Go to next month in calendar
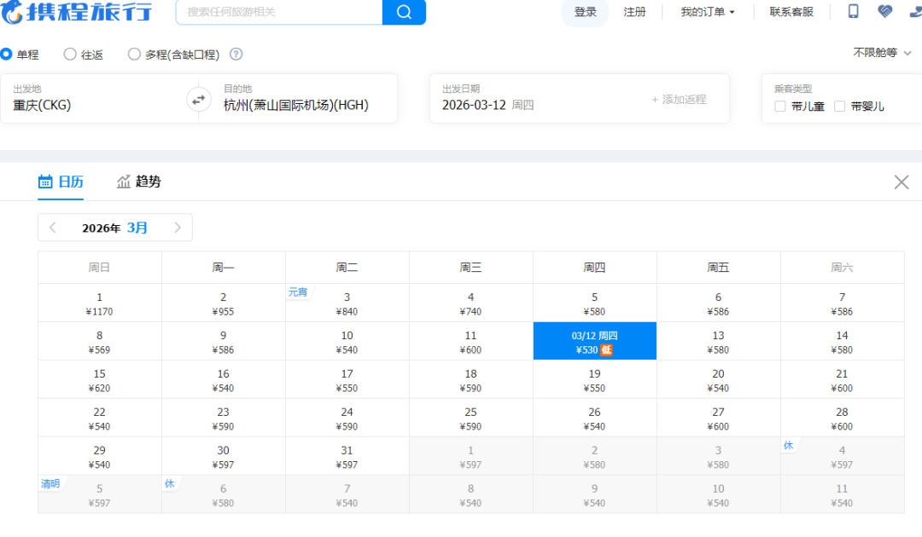Image resolution: width=922 pixels, height=537 pixels. (178, 228)
